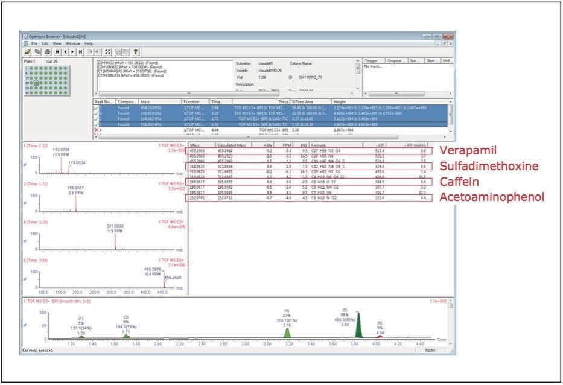Click the Help question mark icon

click(x=136, y=52)
